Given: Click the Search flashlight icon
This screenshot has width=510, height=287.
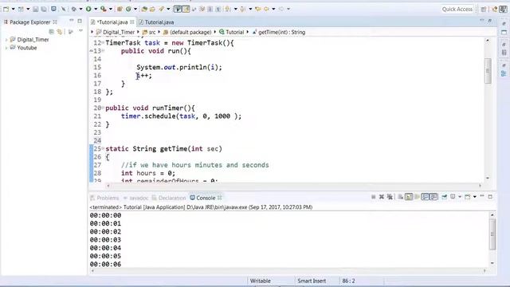Looking at the screenshot, I should (x=161, y=9).
